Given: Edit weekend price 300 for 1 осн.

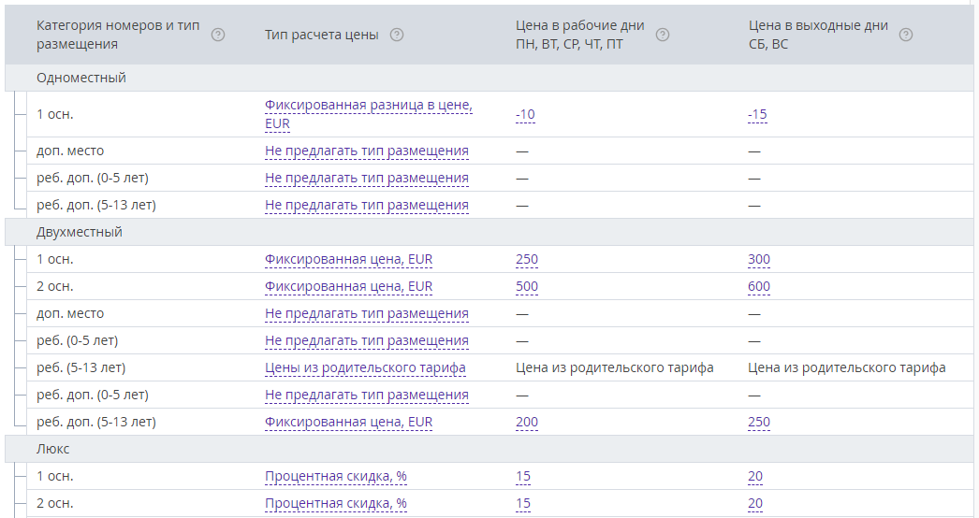Looking at the screenshot, I should click(x=759, y=259).
